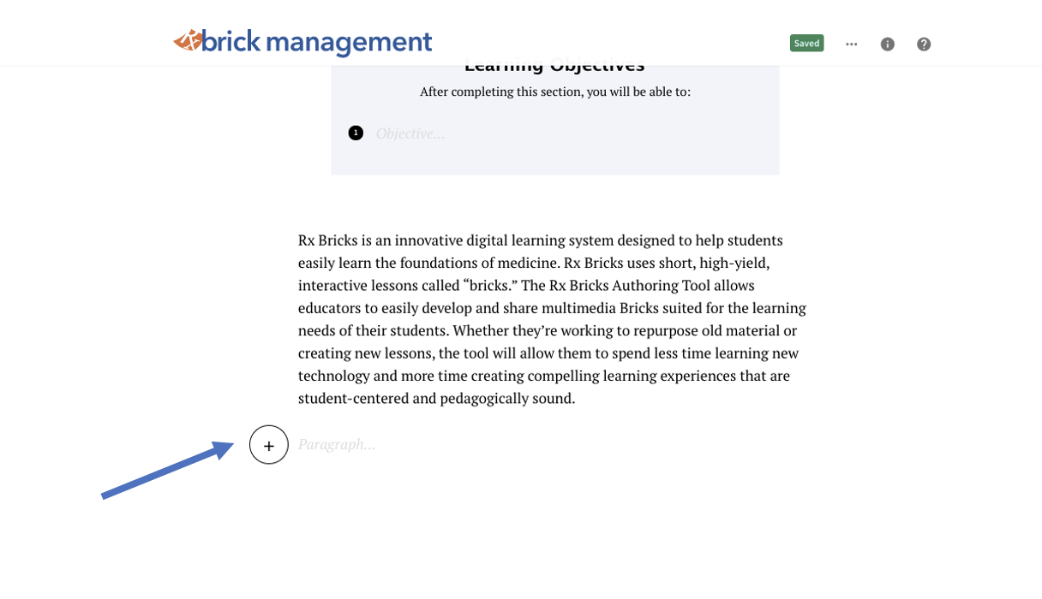The image size is (1042, 599).
Task: Click into the Paragraph… placeholder
Action: coord(337,444)
